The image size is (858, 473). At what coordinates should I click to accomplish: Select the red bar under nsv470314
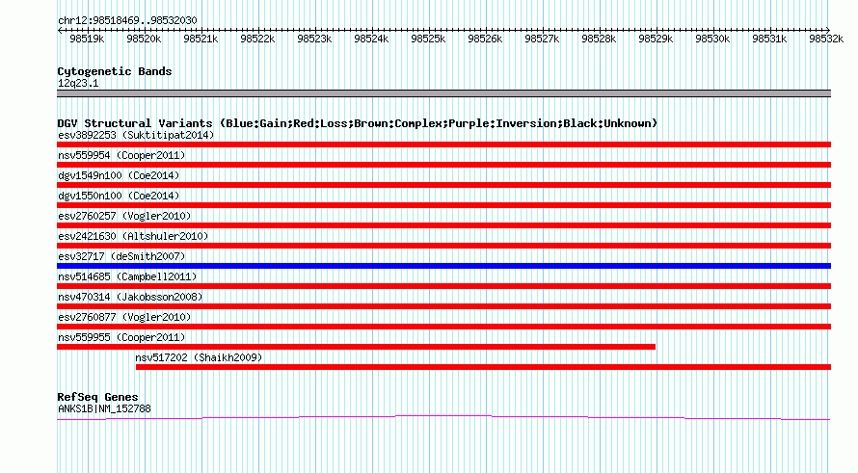(443, 306)
